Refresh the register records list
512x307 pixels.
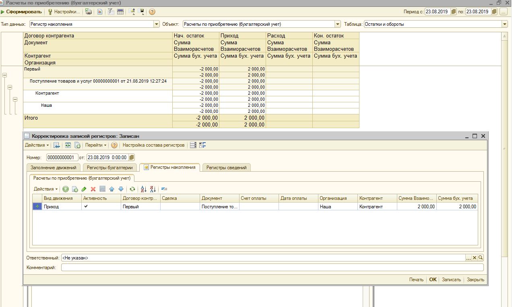click(132, 189)
